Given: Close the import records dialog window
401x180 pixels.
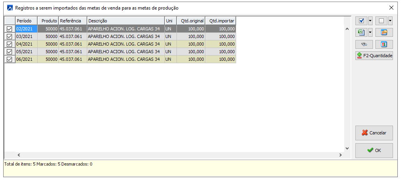Looking at the screenshot, I should [391, 8].
